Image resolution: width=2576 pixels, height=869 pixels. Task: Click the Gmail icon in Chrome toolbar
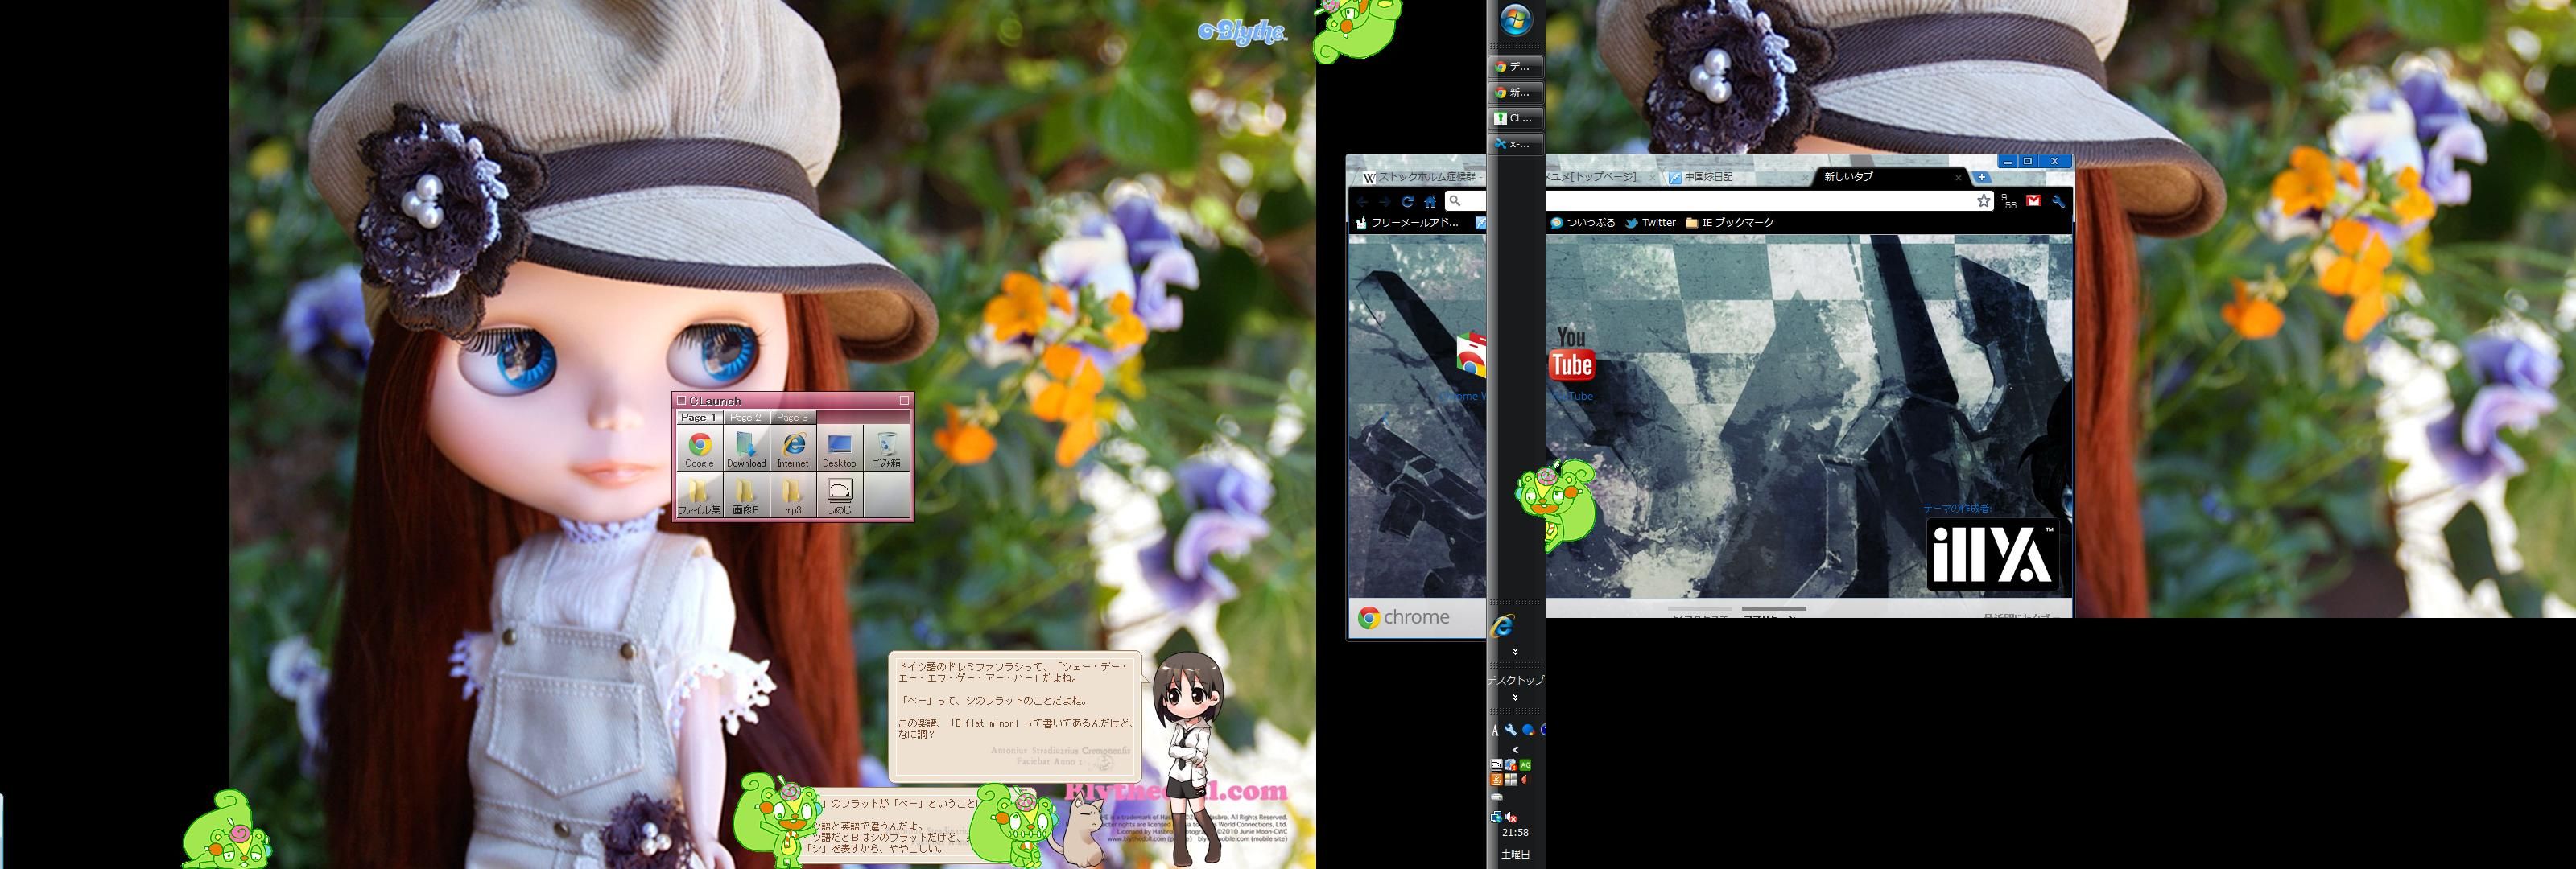(x=2033, y=201)
